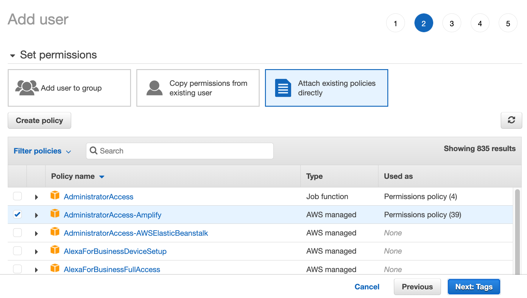Click the AdministratorAccess-AWSElasticBeanstalk policy box icon
527x298 pixels.
(55, 232)
